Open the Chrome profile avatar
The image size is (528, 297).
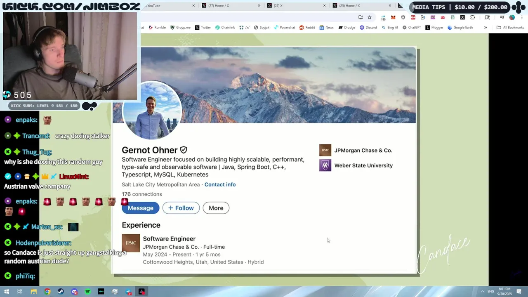512,17
